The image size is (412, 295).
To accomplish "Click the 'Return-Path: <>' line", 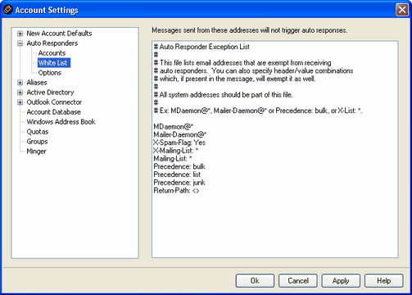I will (176, 191).
